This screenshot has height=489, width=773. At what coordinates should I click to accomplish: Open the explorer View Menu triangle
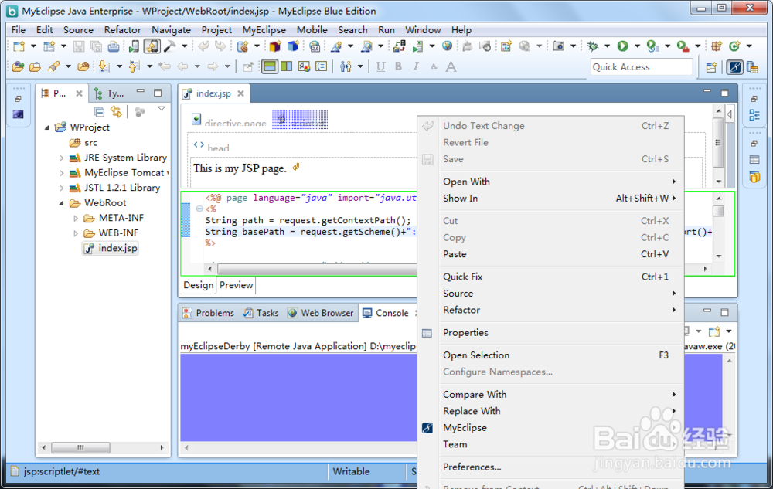(x=162, y=109)
